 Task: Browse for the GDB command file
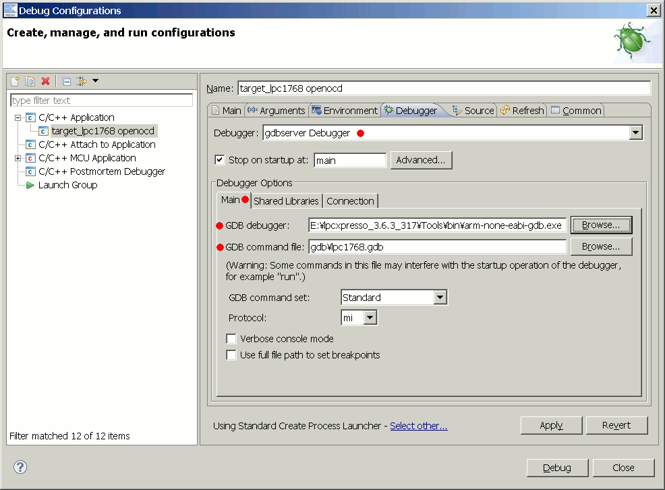point(600,246)
